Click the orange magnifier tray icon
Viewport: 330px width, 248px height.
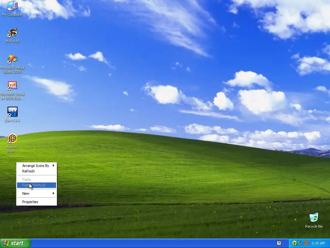click(x=306, y=243)
